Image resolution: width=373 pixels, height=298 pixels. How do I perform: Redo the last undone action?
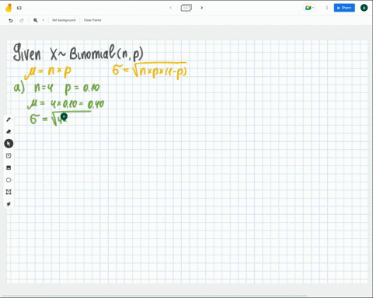tap(22, 20)
